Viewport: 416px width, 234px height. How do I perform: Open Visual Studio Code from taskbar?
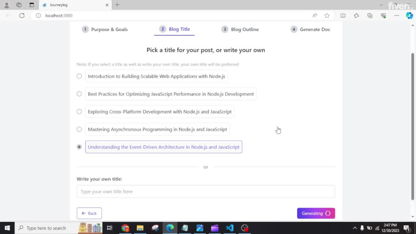[230, 228]
